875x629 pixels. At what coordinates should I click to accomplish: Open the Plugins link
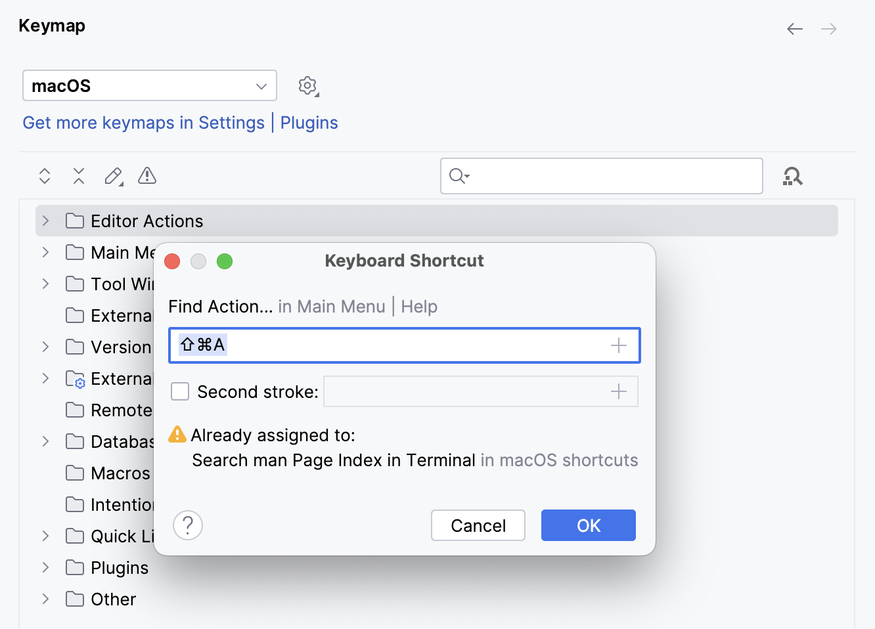309,123
